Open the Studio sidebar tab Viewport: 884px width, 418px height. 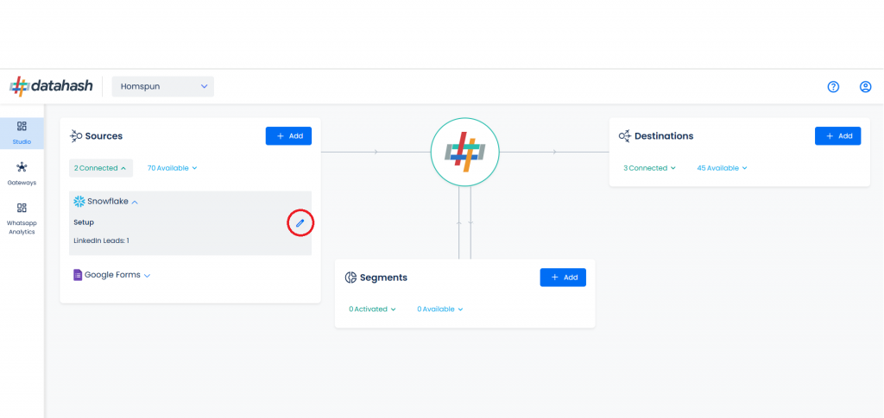point(22,133)
